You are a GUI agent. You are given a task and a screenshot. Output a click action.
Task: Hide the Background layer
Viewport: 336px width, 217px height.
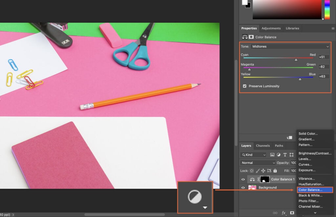[x=242, y=187]
